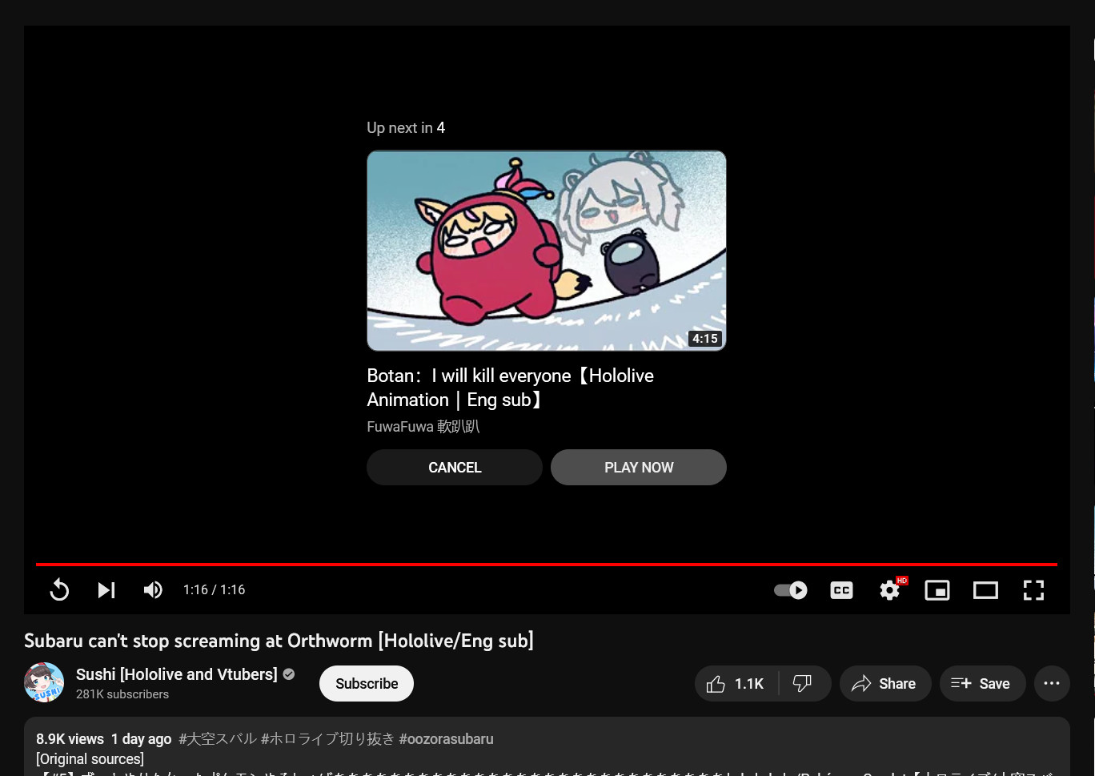Open the more actions ellipsis menu
This screenshot has width=1095, height=776.
click(1052, 683)
